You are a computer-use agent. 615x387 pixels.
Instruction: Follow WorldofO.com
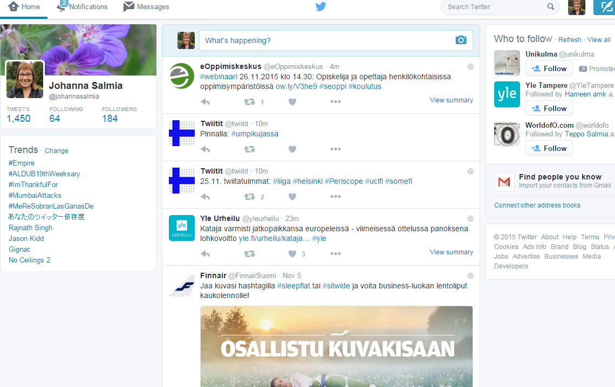tap(549, 148)
